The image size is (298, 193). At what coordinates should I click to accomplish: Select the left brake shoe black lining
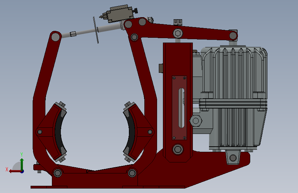(x=58, y=132)
